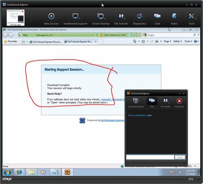Click the Citrix Online LLC security badge

tap(113, 35)
